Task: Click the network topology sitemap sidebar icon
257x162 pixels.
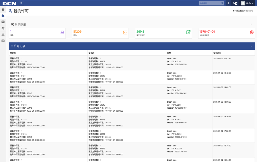Action: [3, 34]
